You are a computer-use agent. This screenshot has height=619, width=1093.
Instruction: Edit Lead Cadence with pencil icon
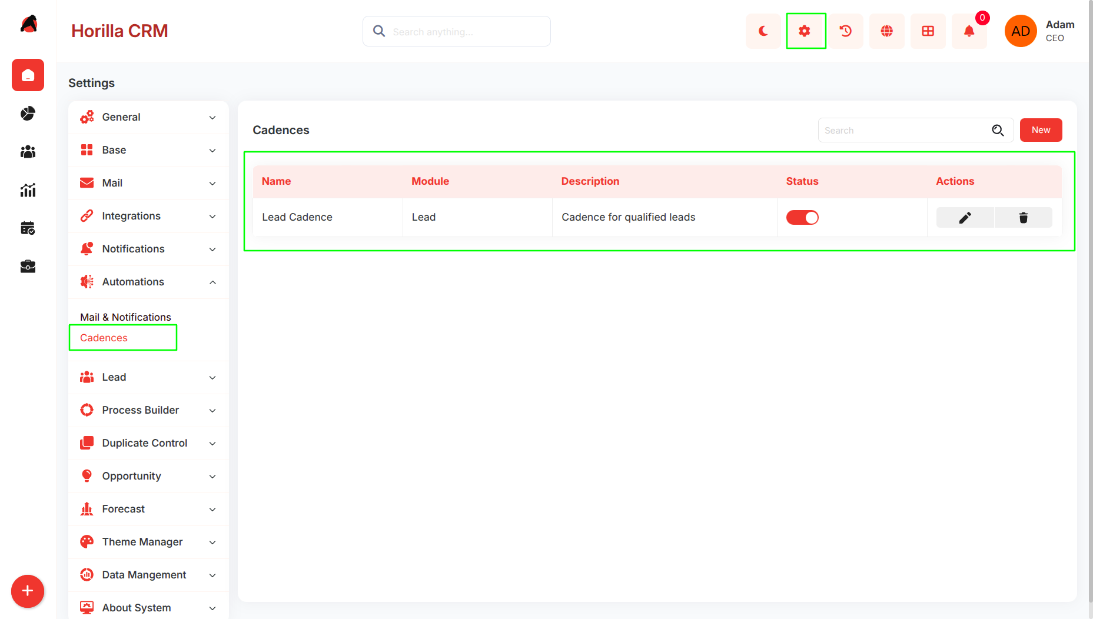click(x=965, y=218)
